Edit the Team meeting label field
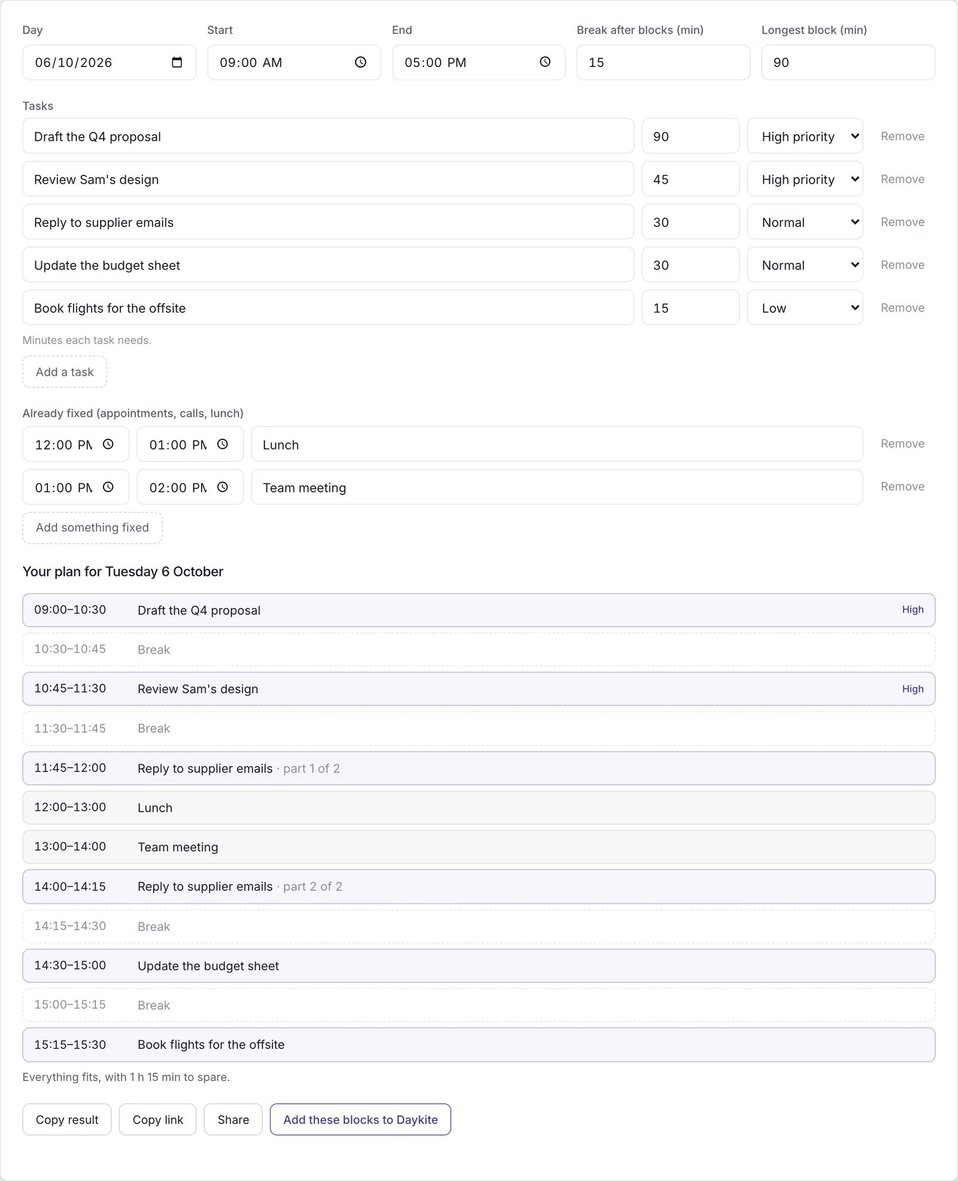Image resolution: width=958 pixels, height=1181 pixels. [x=557, y=487]
